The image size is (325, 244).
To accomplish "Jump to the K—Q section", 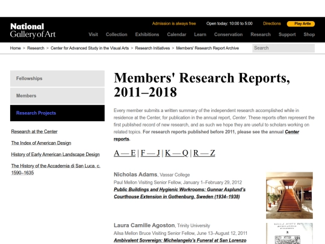I will (176, 153).
